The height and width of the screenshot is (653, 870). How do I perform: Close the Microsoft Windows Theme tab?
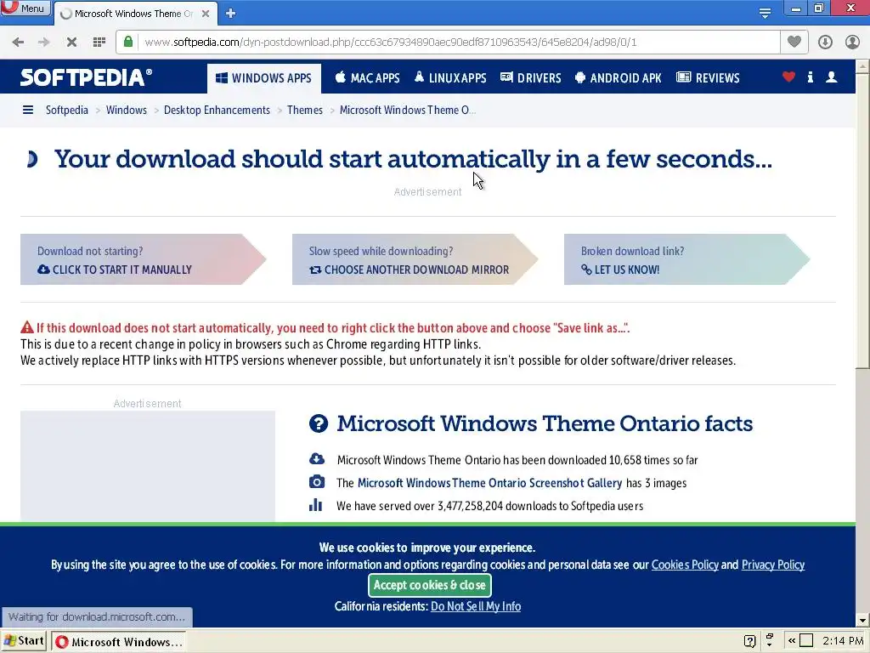(x=206, y=14)
